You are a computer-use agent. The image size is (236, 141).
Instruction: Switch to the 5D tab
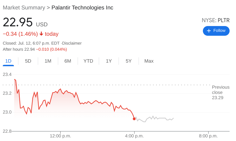pos(28,61)
